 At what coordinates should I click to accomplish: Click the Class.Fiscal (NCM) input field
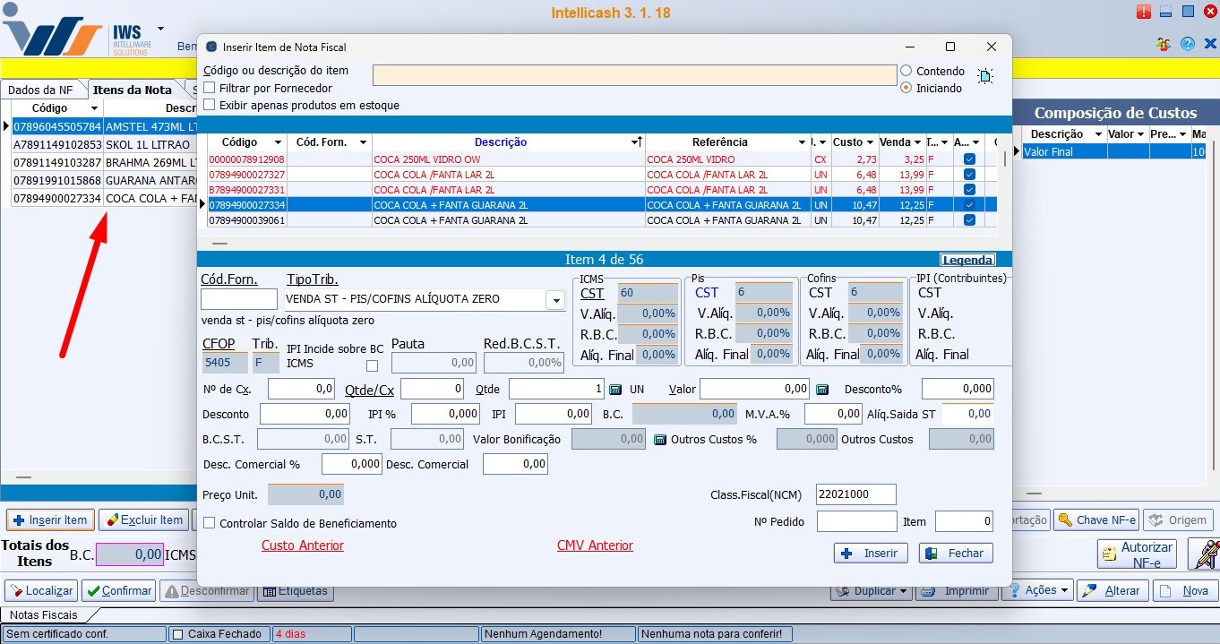click(855, 494)
